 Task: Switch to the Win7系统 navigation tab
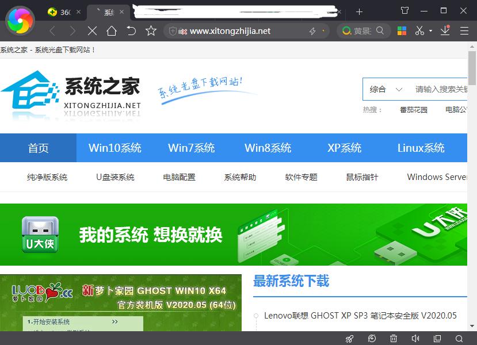pyautogui.click(x=191, y=148)
